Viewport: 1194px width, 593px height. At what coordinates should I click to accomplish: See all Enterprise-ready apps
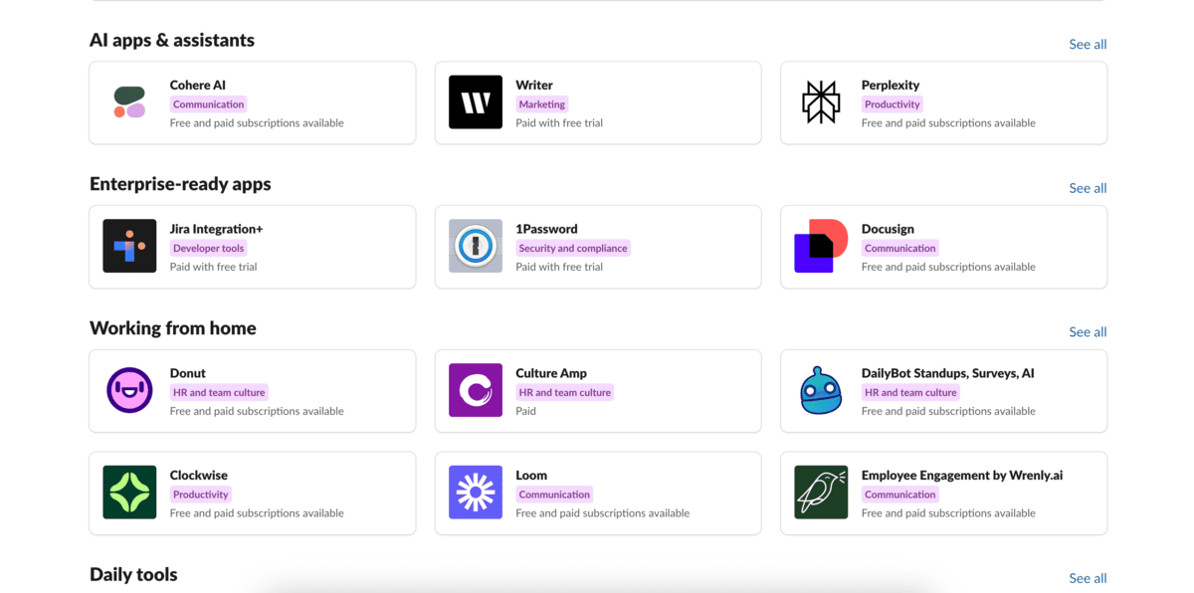[x=1087, y=188]
